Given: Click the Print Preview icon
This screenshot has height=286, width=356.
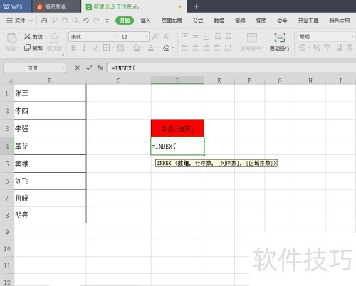Looking at the screenshot, I should pos(75,21).
